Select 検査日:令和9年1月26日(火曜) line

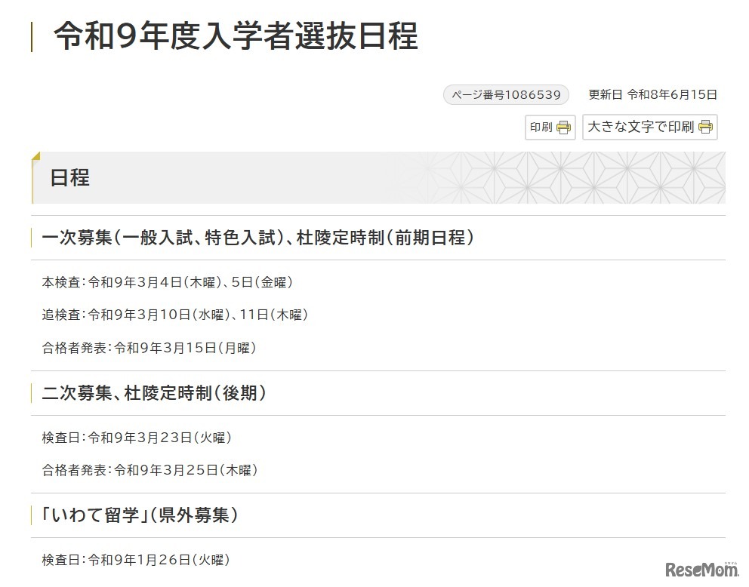point(136,559)
